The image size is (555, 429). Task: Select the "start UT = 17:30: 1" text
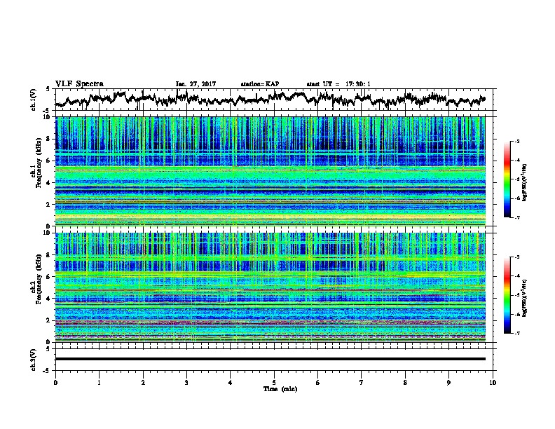(338, 84)
